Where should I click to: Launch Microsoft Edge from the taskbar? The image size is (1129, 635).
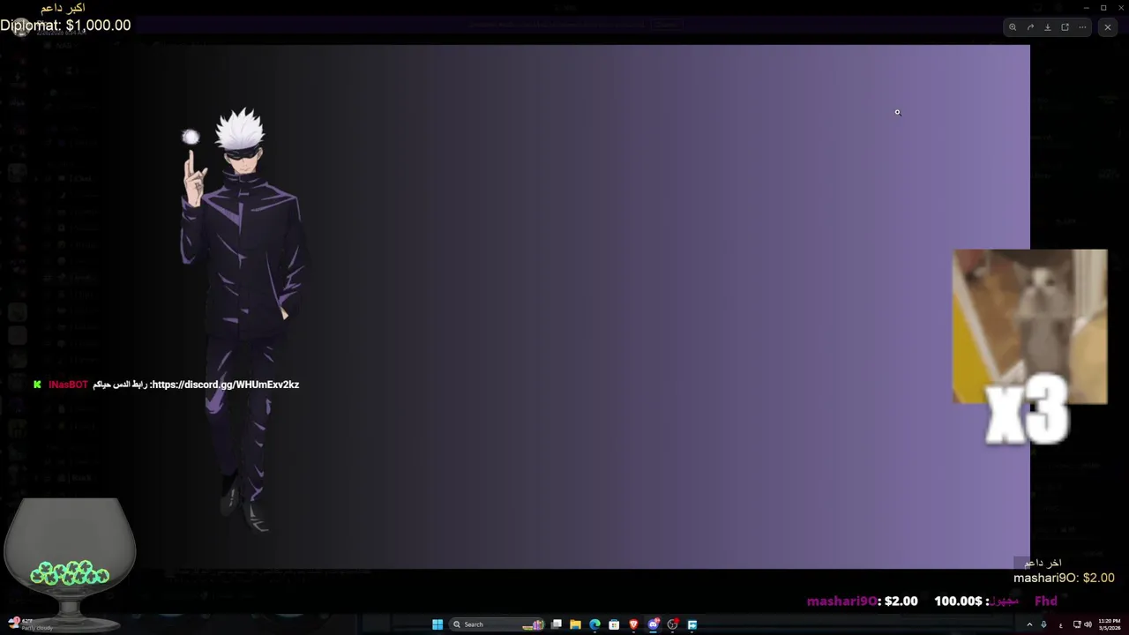coord(594,624)
